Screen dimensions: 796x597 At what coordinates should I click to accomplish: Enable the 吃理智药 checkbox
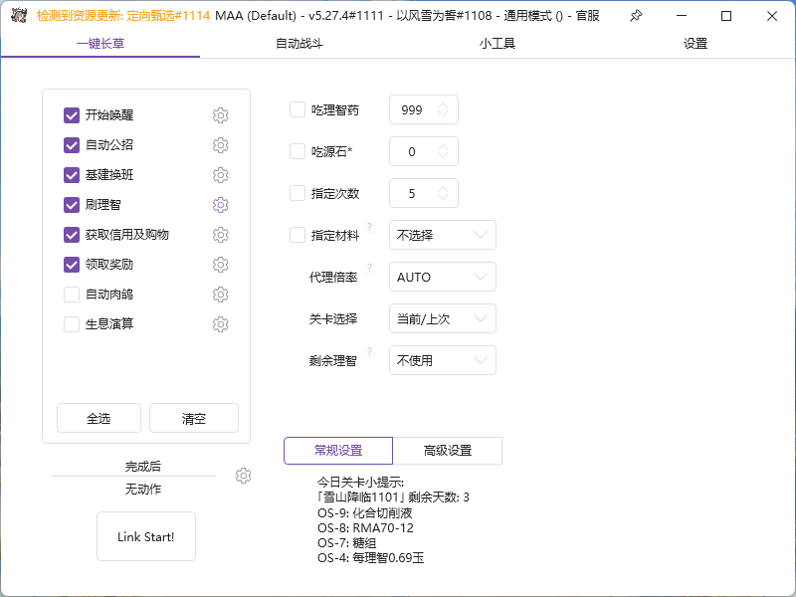pyautogui.click(x=296, y=109)
